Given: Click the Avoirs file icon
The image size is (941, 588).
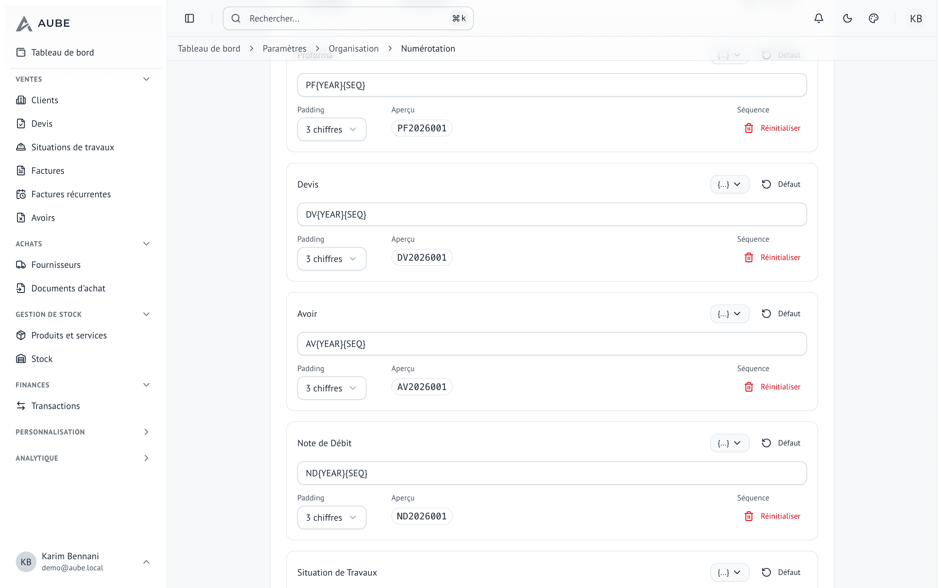Looking at the screenshot, I should click(x=21, y=218).
